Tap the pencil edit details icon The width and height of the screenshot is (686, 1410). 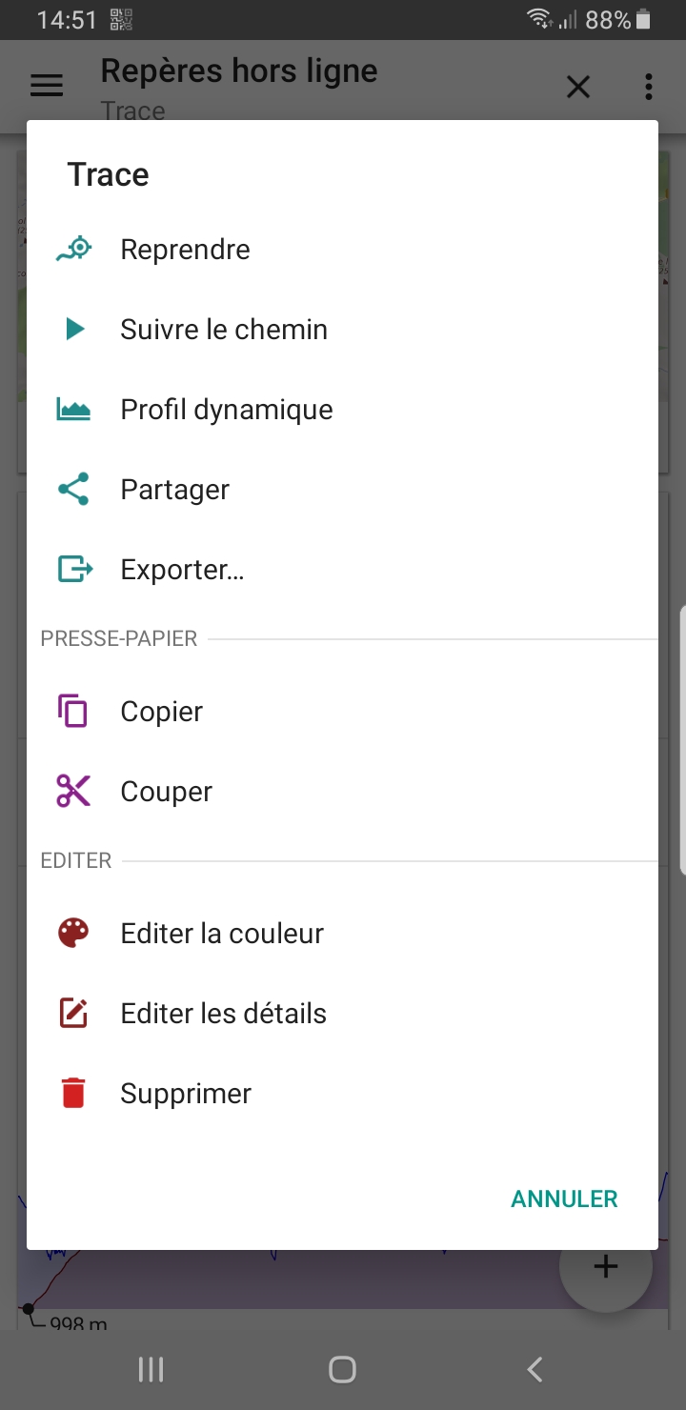click(x=73, y=1014)
